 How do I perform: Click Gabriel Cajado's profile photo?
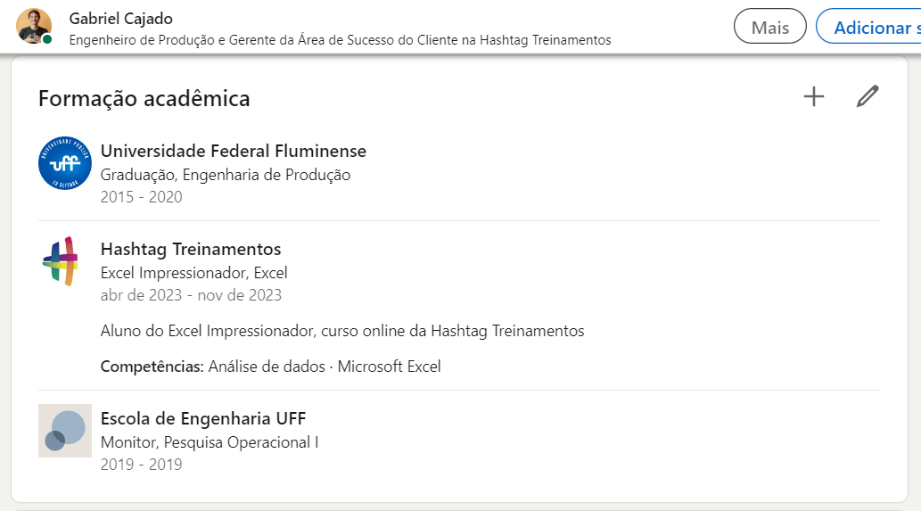[34, 26]
